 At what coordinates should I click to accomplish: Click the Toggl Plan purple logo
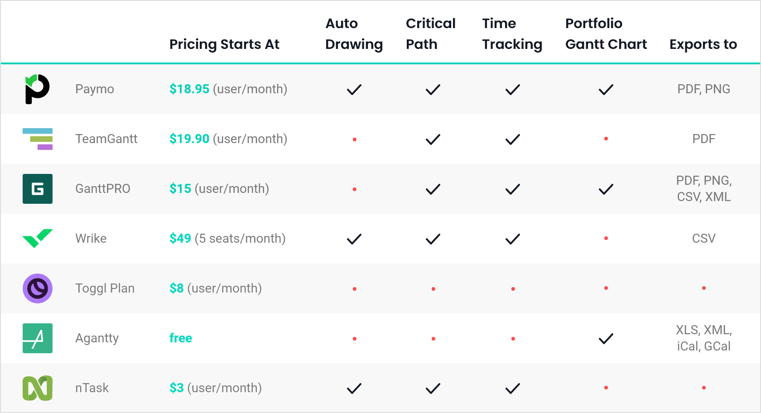coord(38,288)
